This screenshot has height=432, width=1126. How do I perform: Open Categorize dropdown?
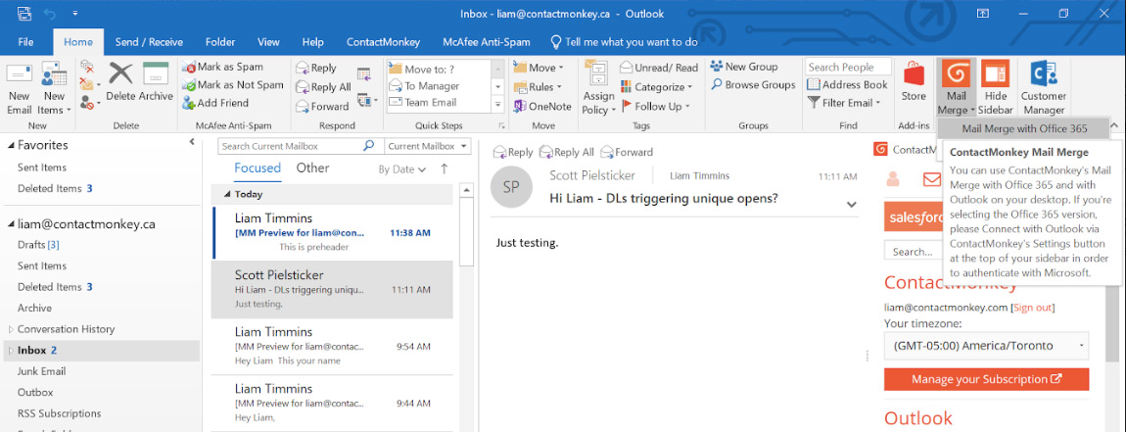tap(656, 87)
